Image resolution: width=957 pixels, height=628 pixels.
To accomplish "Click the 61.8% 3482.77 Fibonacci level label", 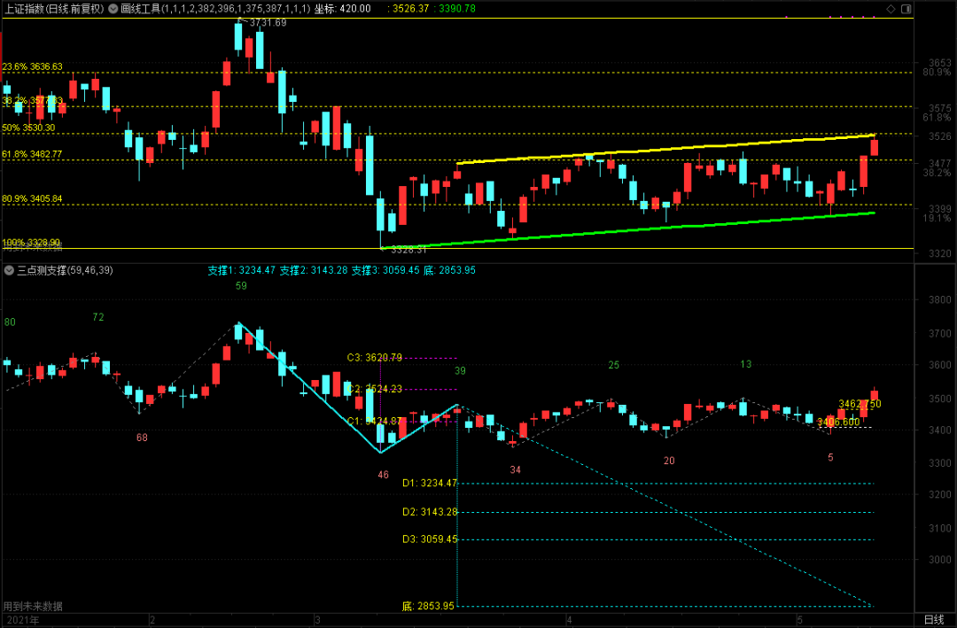I will (x=32, y=154).
